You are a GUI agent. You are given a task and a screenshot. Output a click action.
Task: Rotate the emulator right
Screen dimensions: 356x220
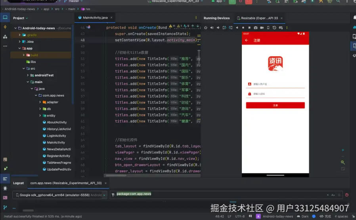point(231,28)
